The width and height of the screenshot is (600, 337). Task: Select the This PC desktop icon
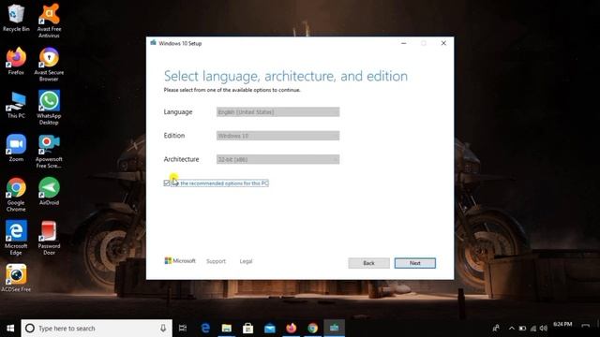(16, 105)
